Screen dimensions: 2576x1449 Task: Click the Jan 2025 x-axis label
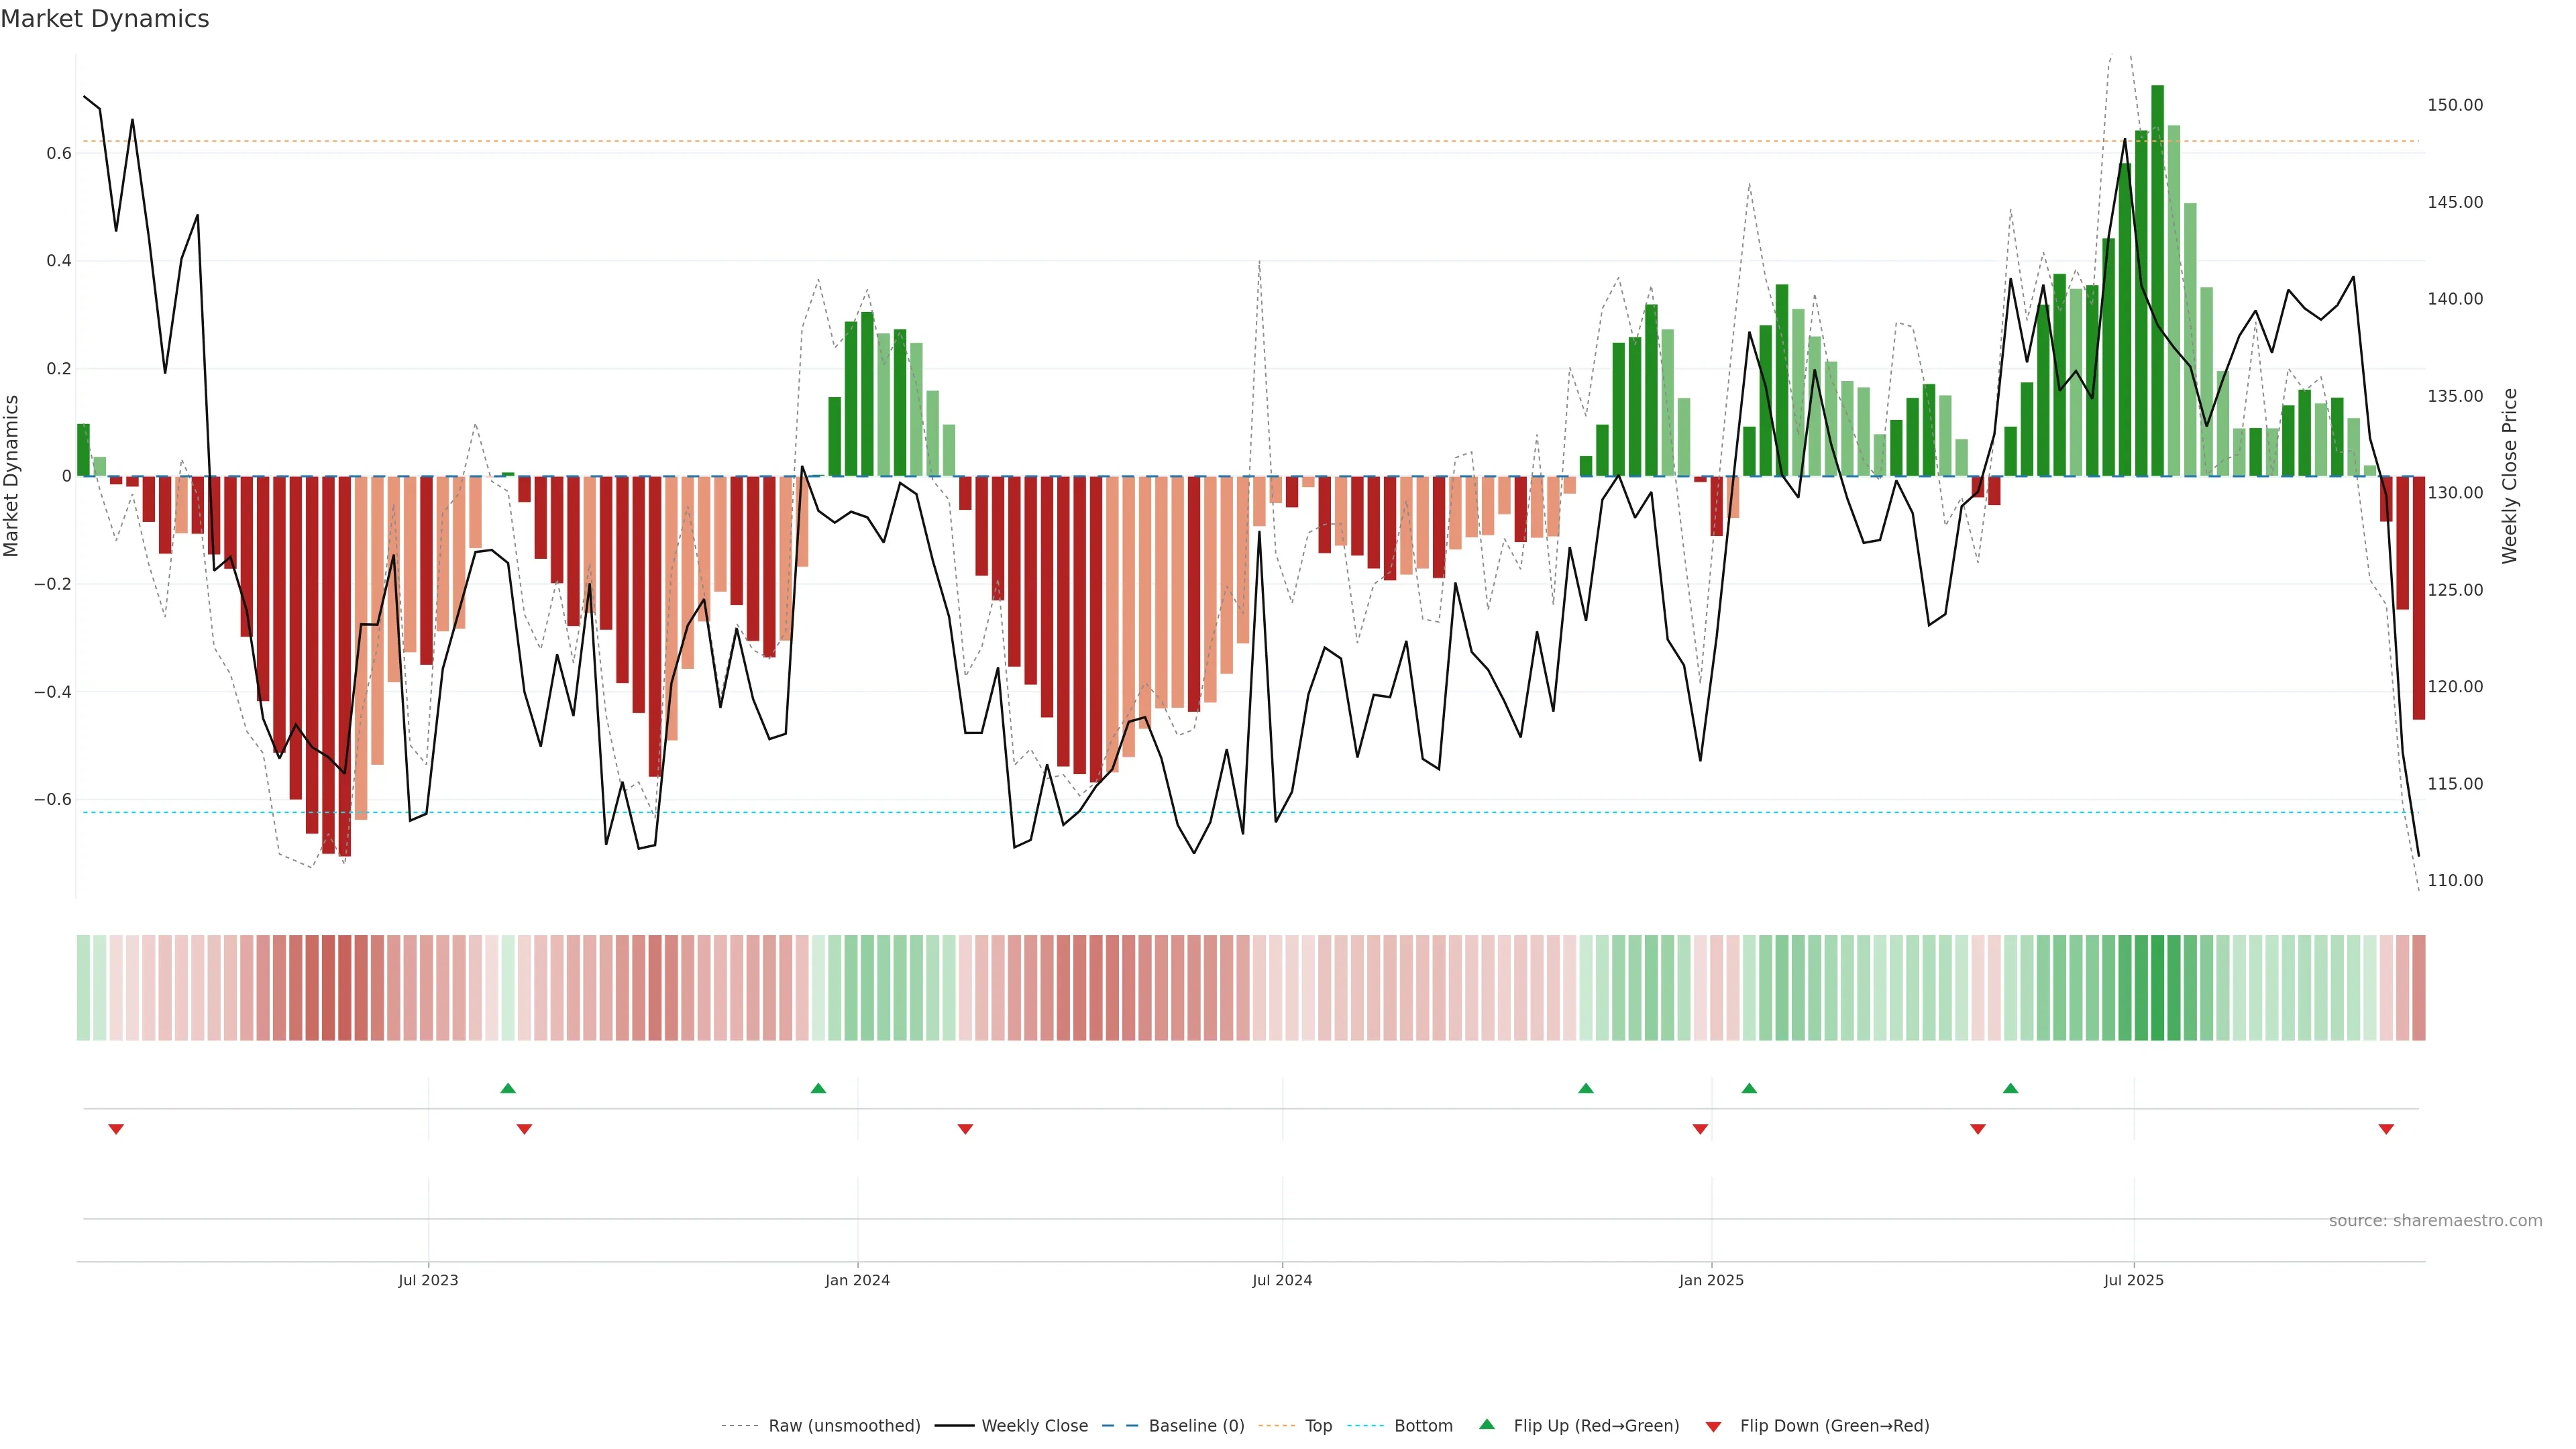(1711, 1280)
